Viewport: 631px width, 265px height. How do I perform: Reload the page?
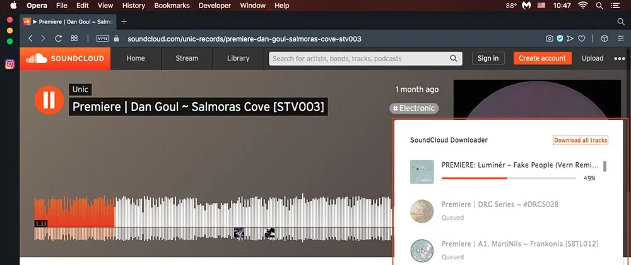(x=58, y=38)
